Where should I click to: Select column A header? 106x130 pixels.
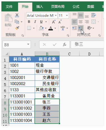pos(22,54)
